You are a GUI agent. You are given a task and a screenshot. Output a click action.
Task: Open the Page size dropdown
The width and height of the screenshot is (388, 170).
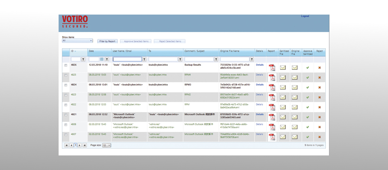pos(107,145)
